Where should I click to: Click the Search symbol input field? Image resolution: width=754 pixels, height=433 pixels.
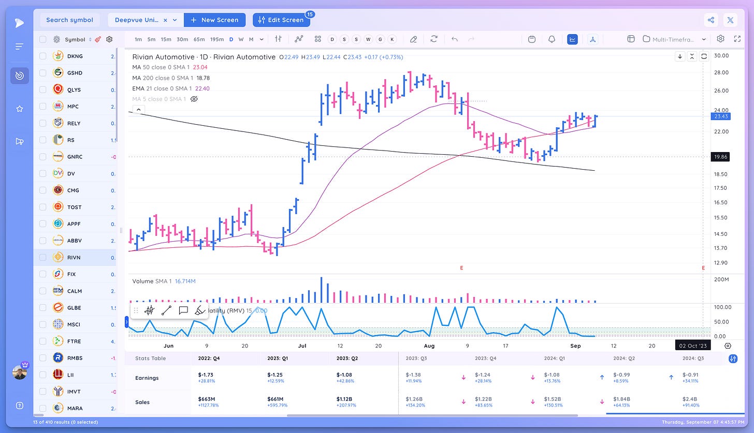point(69,20)
